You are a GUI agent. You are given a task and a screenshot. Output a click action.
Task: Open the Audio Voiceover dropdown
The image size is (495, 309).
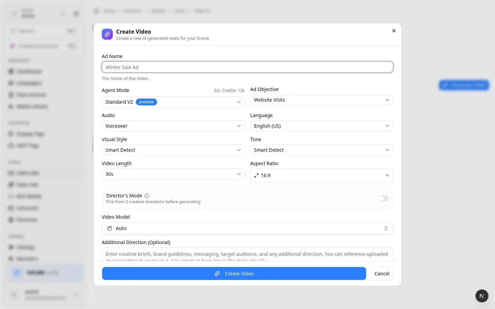[x=173, y=126]
